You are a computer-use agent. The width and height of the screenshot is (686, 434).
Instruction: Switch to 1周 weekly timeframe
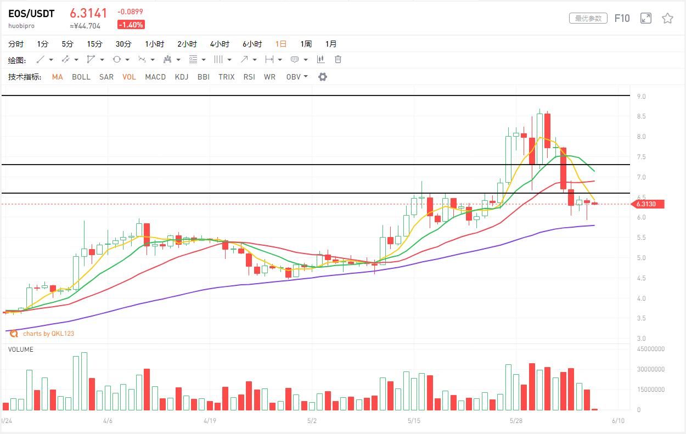(306, 44)
